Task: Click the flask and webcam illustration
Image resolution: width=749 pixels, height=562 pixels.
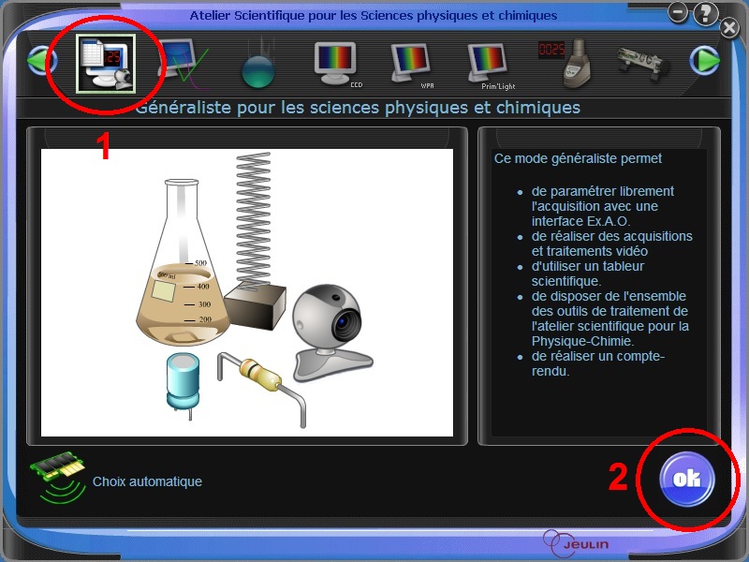Action: pos(247,292)
